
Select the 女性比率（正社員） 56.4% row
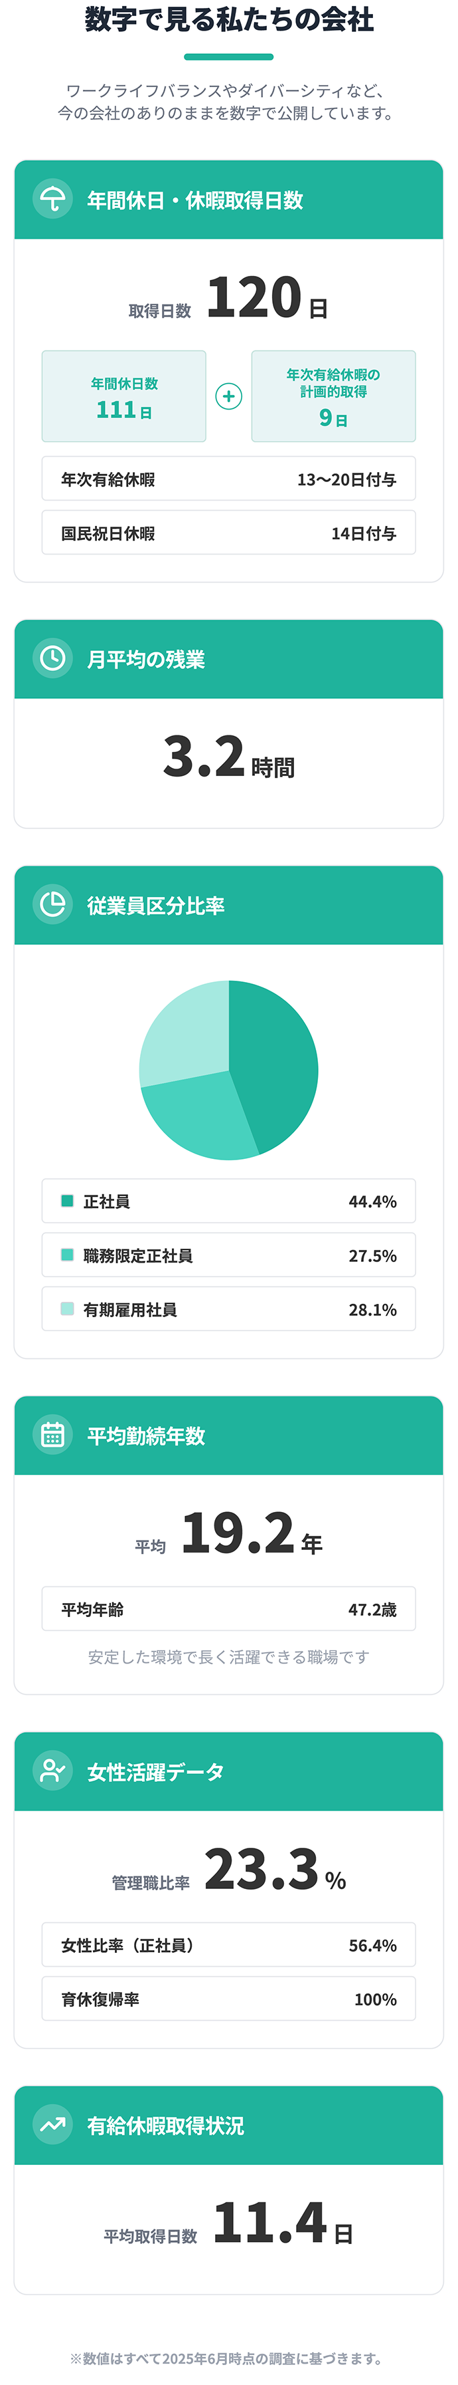[228, 1946]
